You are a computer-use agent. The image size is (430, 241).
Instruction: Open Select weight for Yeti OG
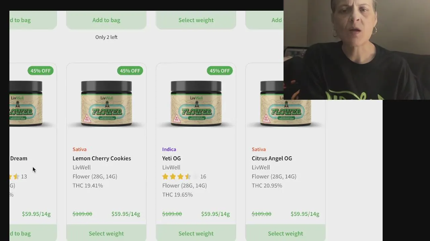click(x=196, y=233)
